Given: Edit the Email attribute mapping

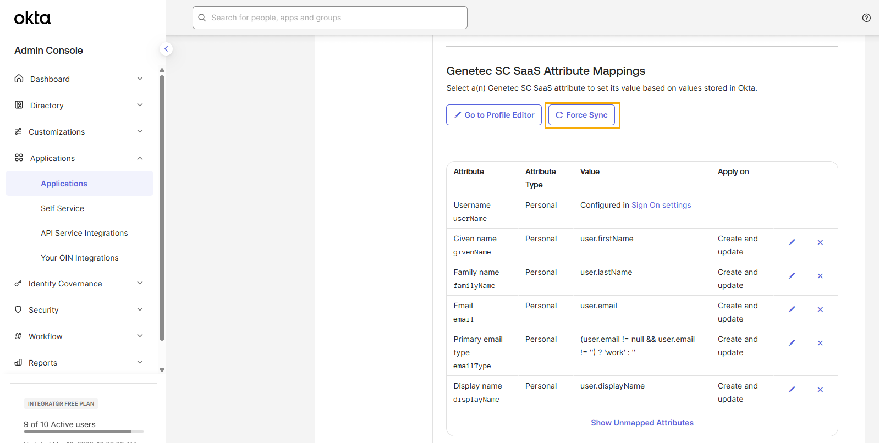Looking at the screenshot, I should point(792,309).
